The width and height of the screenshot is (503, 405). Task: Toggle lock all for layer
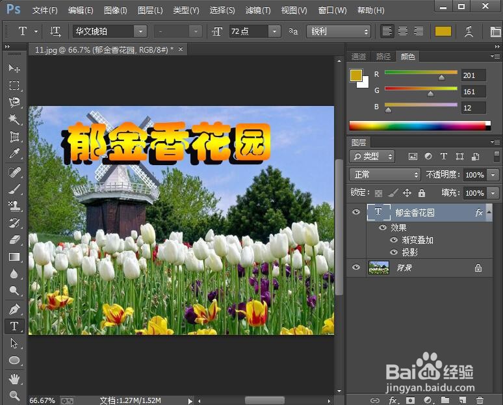(422, 192)
